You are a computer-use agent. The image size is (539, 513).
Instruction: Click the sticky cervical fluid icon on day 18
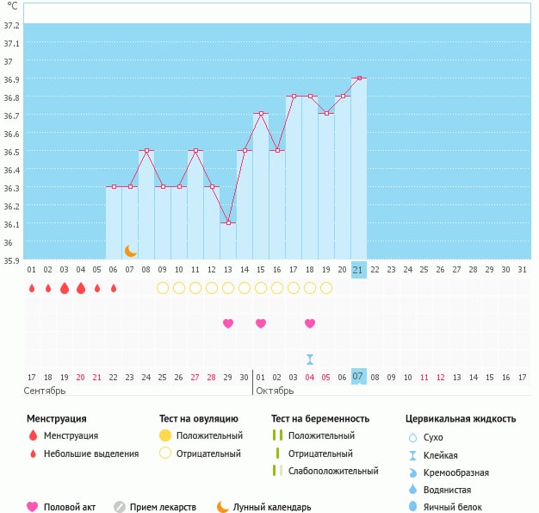310,359
